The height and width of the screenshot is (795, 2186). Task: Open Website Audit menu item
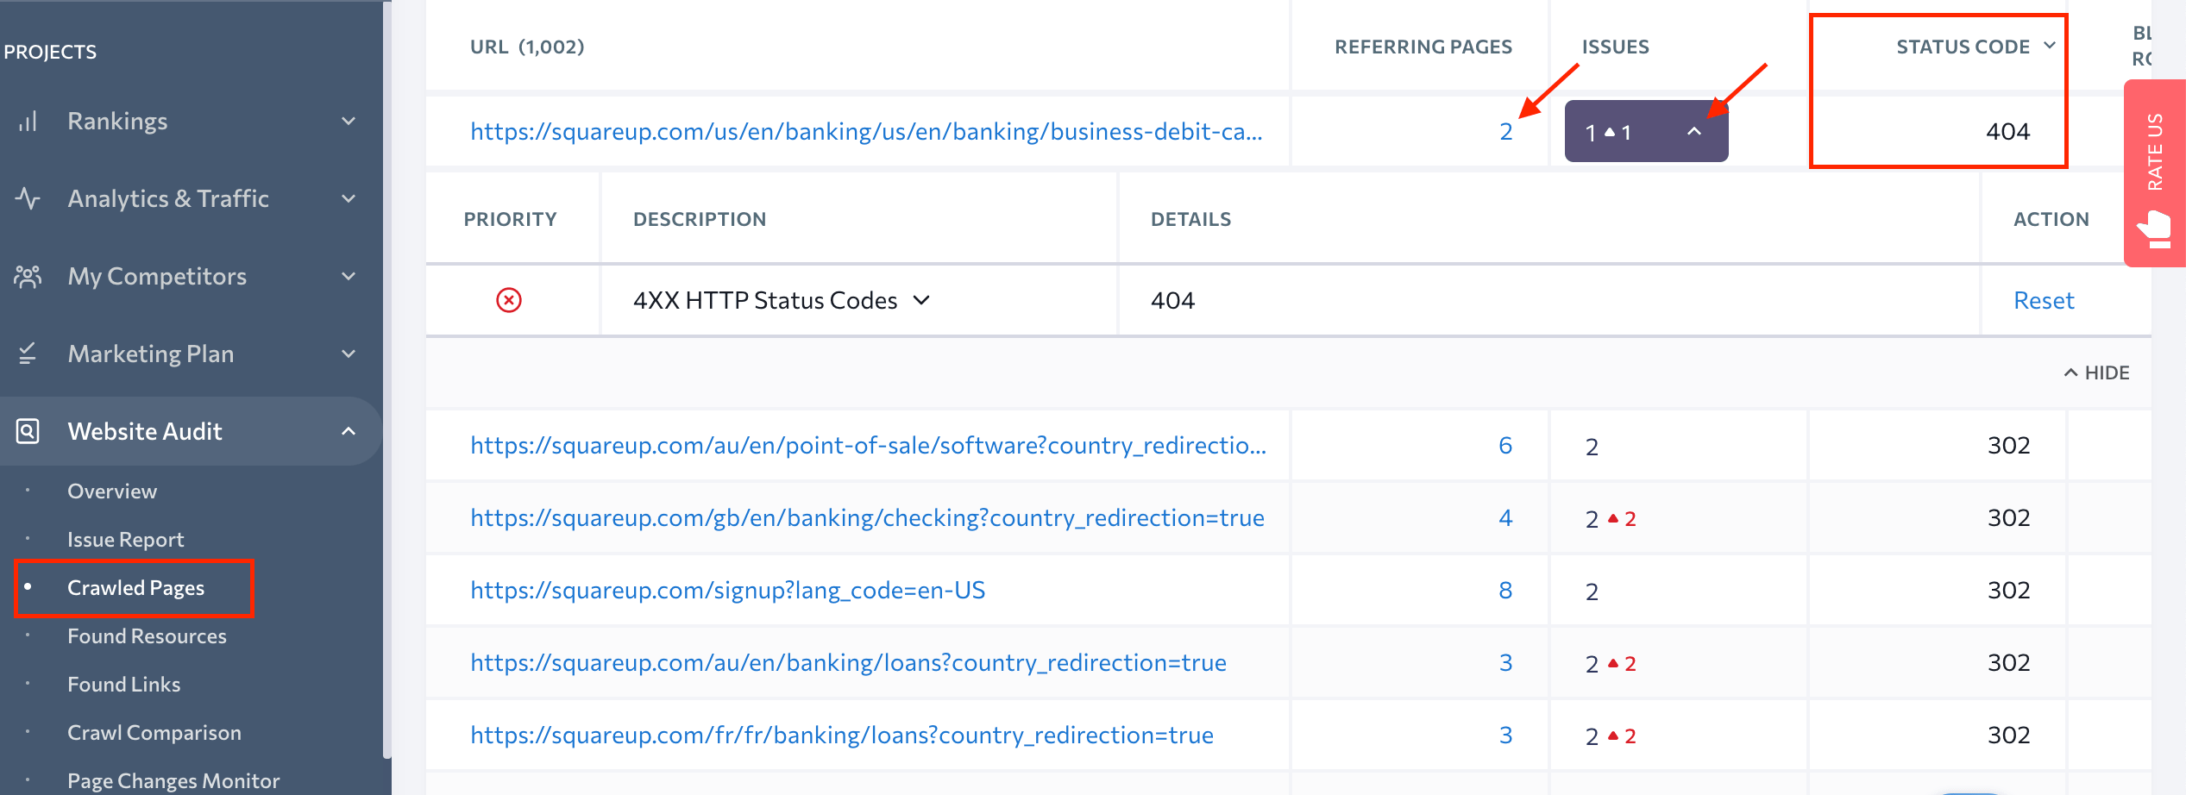point(145,431)
